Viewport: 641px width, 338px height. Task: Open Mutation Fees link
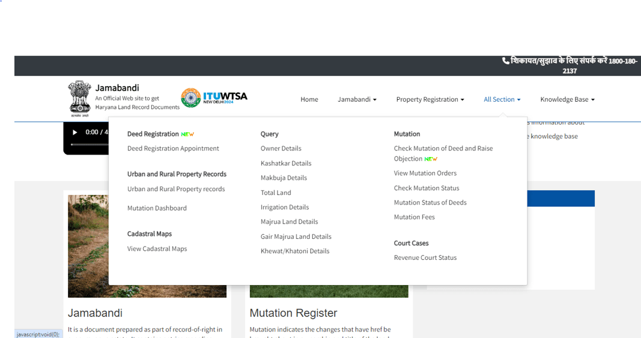point(414,217)
